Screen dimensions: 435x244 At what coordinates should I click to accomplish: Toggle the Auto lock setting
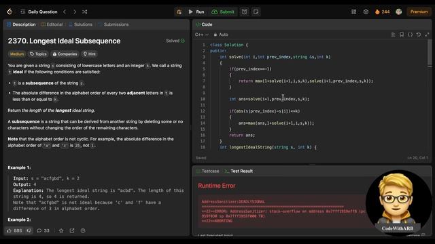[x=221, y=35]
